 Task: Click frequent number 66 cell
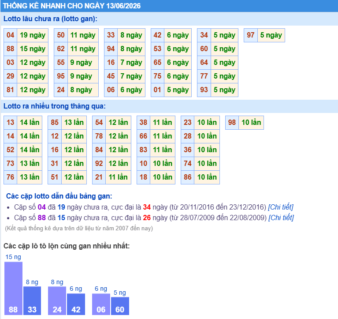click(x=143, y=136)
